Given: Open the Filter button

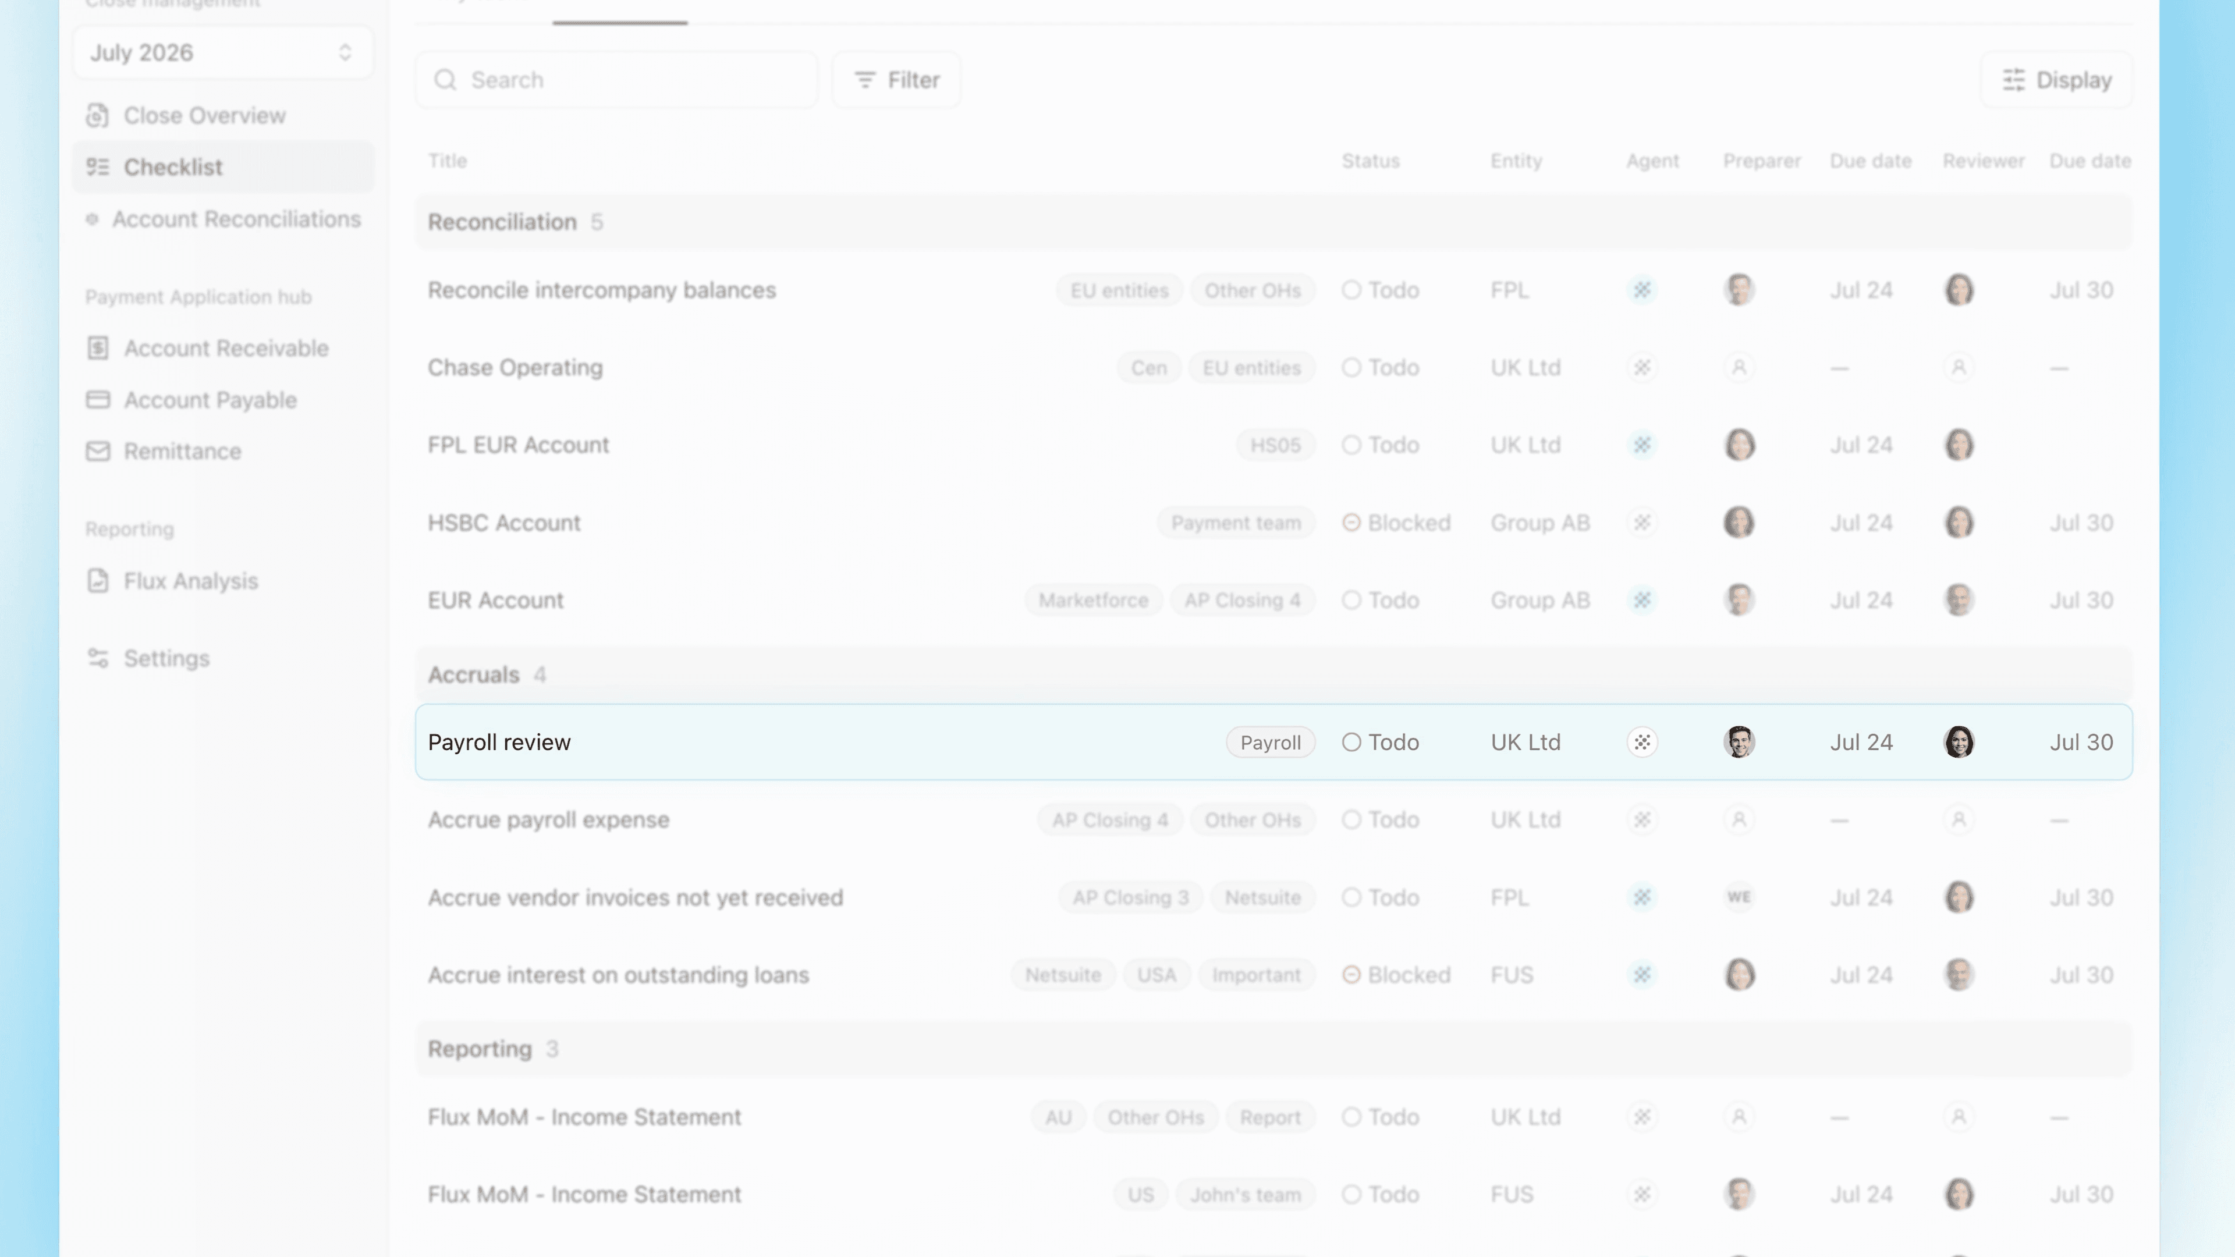Looking at the screenshot, I should (x=896, y=80).
